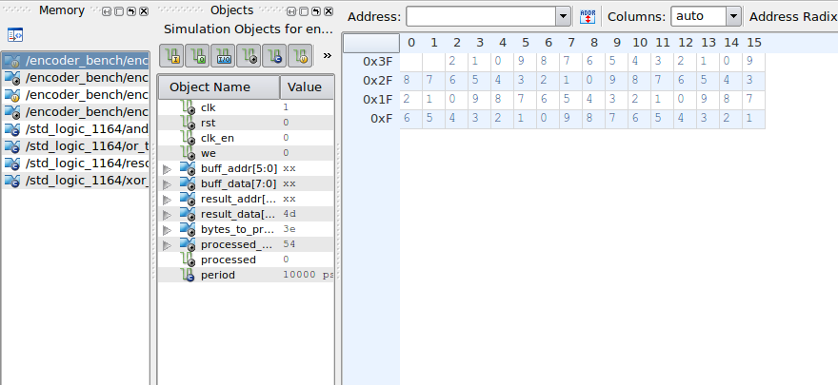The width and height of the screenshot is (838, 385).
Task: Select the period object name
Action: tap(217, 275)
